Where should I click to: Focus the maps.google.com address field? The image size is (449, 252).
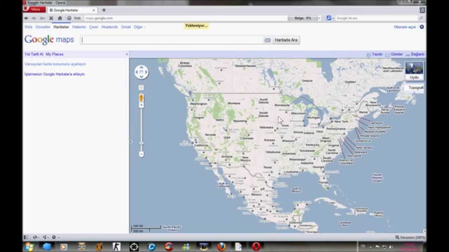pyautogui.click(x=185, y=18)
